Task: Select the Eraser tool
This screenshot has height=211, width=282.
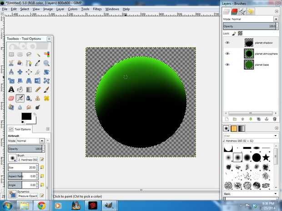Action: point(11,98)
